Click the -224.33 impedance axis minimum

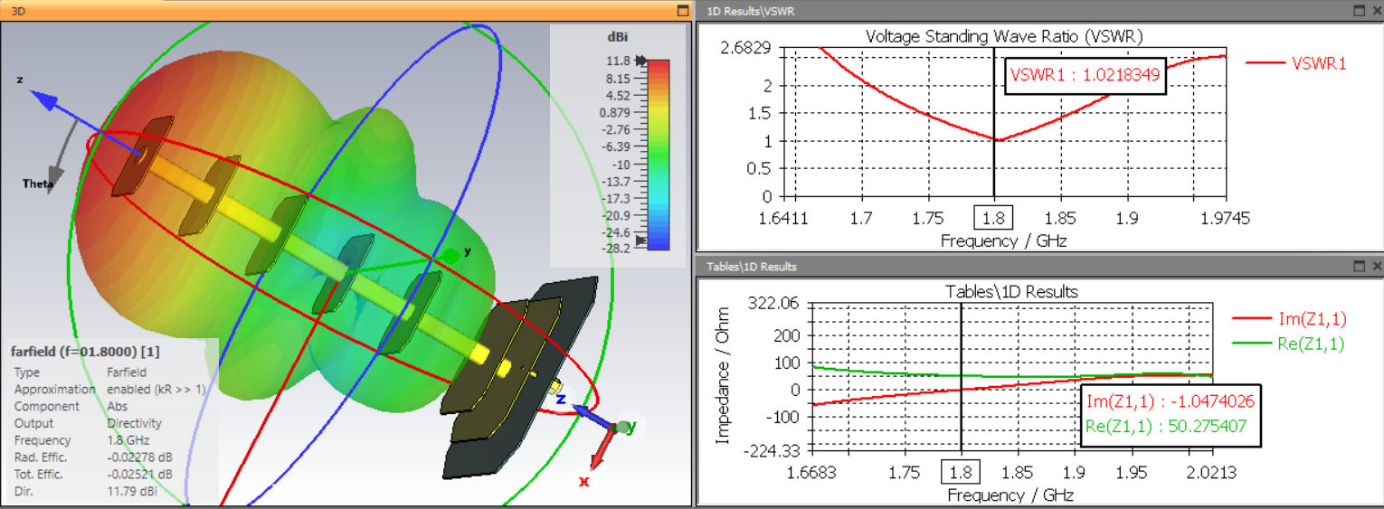pyautogui.click(x=770, y=452)
